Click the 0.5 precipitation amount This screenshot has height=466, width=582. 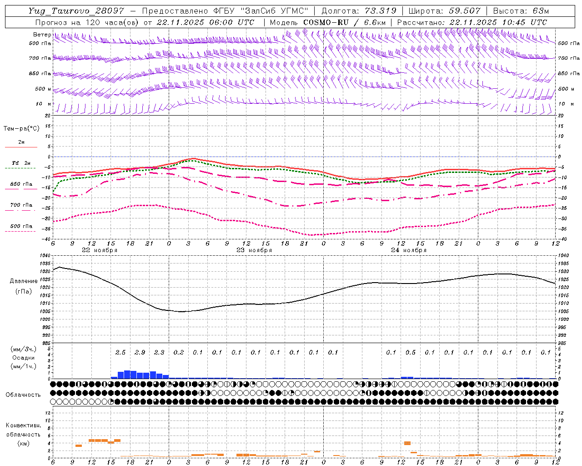(x=410, y=353)
